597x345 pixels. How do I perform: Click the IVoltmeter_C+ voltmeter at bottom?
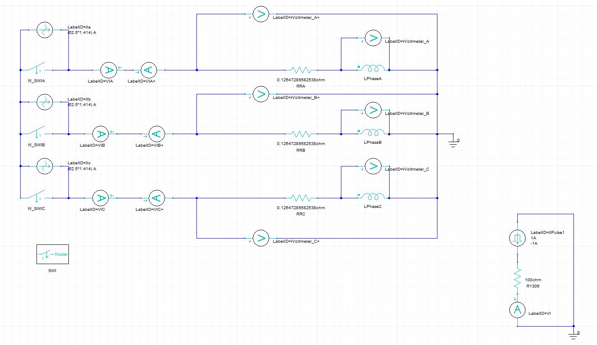coord(261,239)
